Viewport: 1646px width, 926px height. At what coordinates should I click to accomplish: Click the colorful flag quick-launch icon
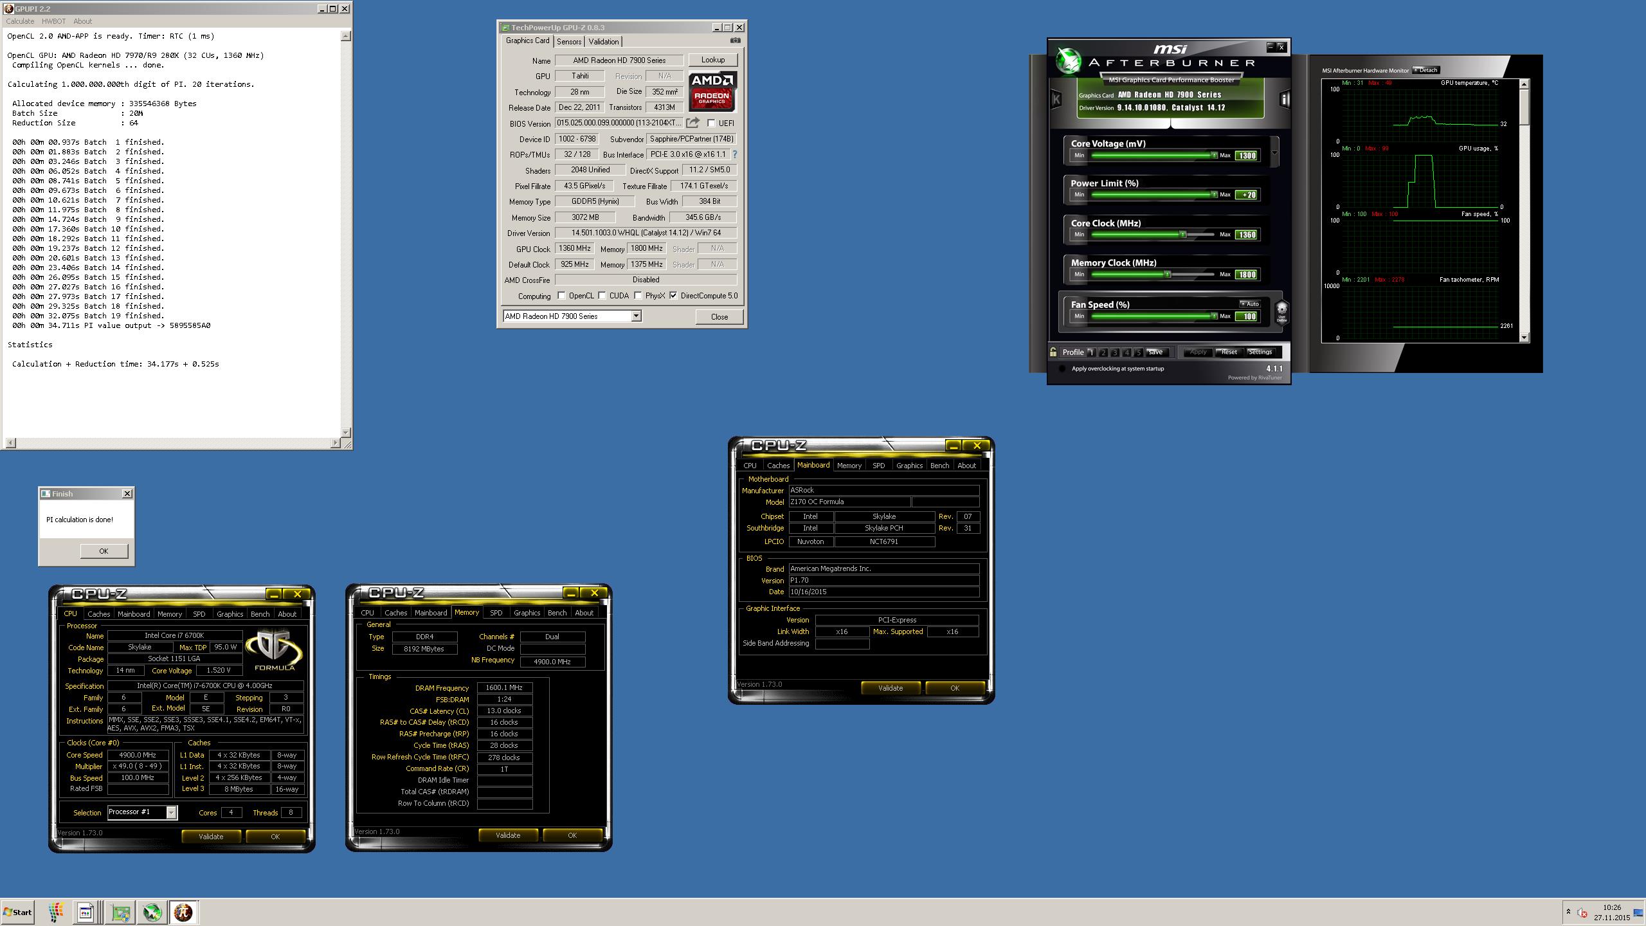point(56,912)
